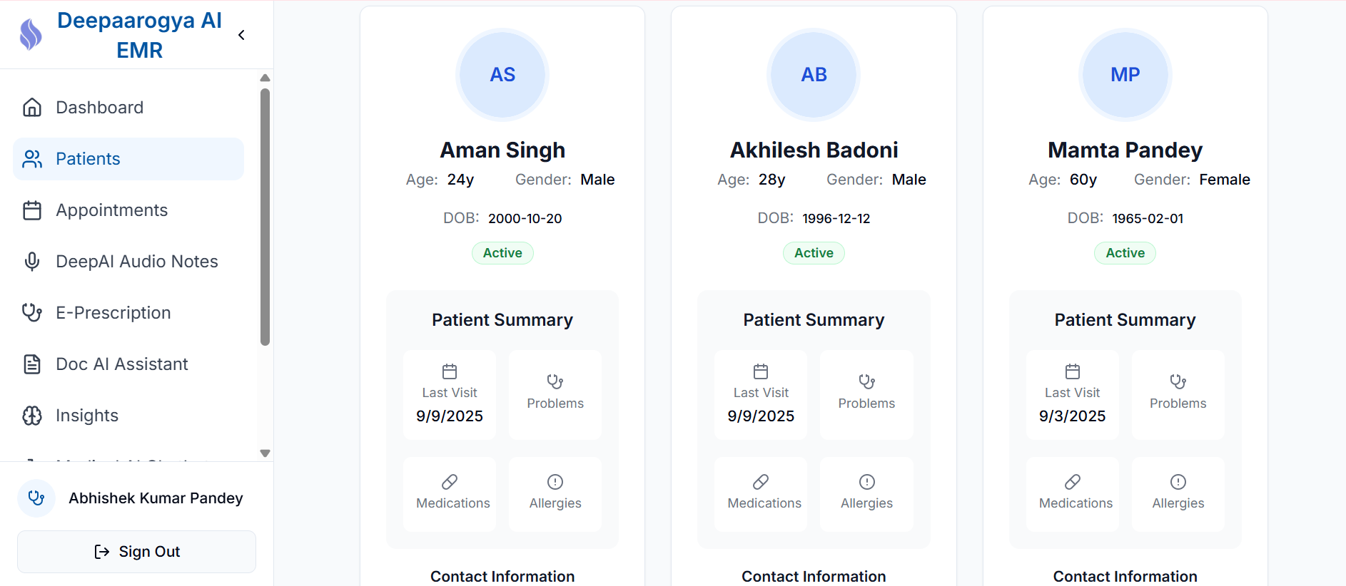This screenshot has height=586, width=1346.
Task: Go to the Appointments section
Action: [x=111, y=210]
